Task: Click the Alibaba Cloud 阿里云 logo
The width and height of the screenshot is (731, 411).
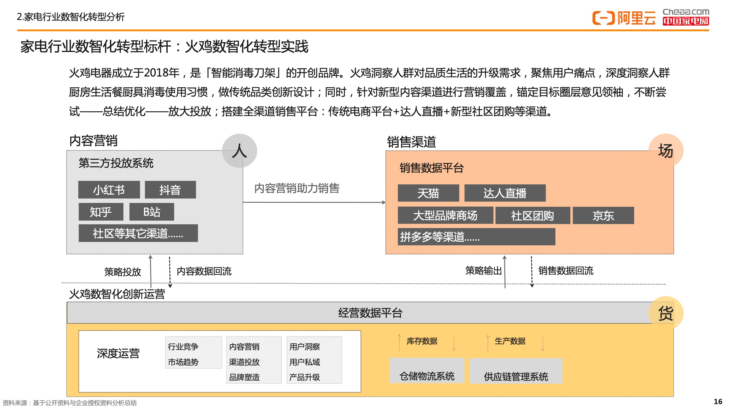Action: pos(624,18)
